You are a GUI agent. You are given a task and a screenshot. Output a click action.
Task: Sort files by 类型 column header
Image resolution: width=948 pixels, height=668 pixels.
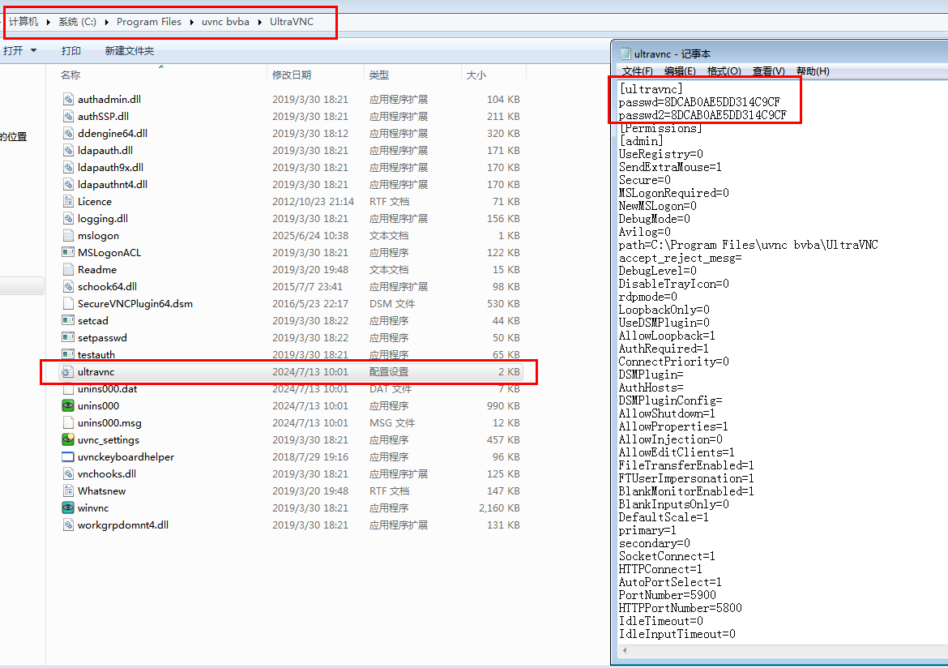pos(379,75)
